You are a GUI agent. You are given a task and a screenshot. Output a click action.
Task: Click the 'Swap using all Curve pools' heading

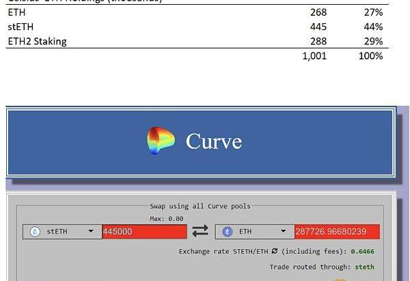pos(200,206)
